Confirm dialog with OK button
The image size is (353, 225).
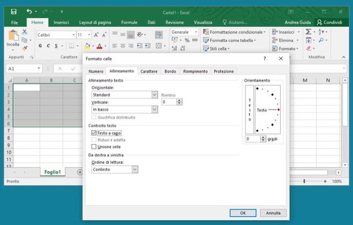tap(243, 213)
